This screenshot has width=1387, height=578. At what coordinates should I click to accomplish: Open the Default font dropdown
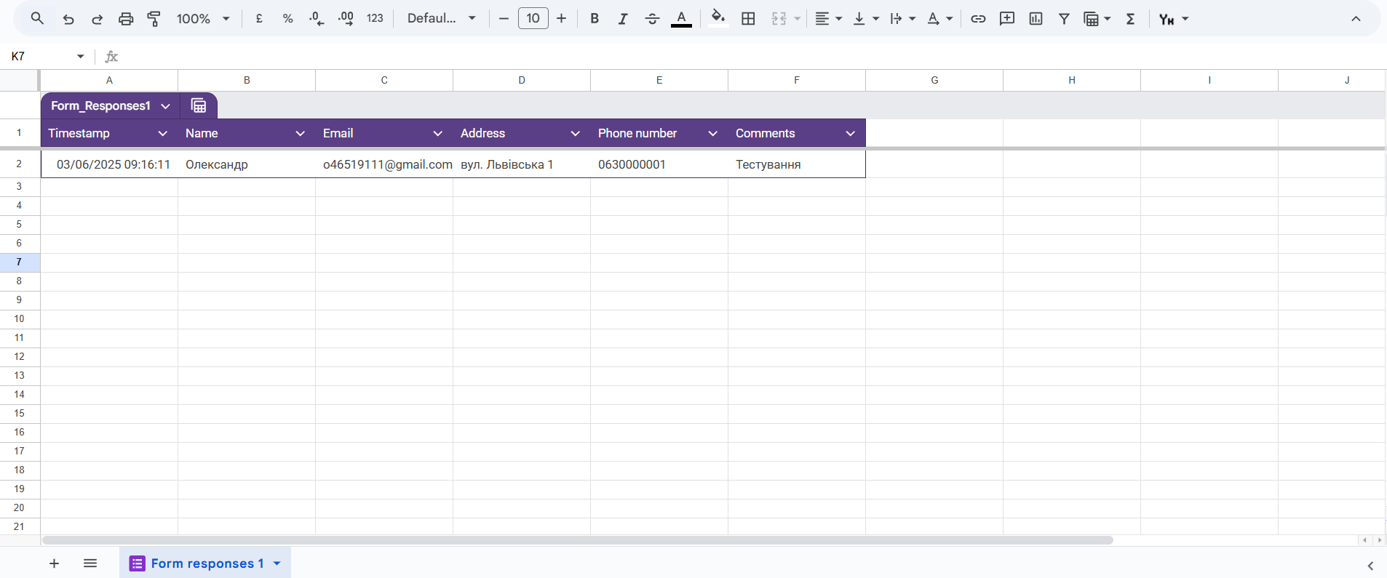(x=442, y=19)
